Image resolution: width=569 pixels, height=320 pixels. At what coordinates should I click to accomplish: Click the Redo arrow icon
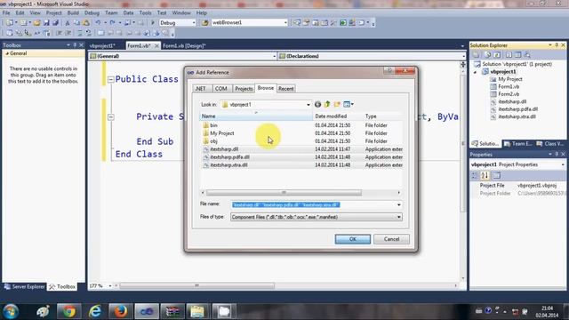click(x=113, y=22)
